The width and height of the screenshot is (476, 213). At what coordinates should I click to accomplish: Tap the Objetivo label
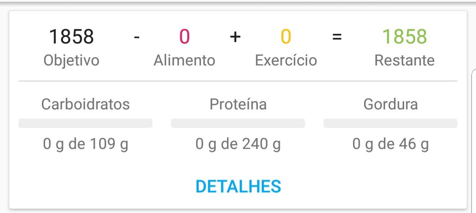coord(71,61)
